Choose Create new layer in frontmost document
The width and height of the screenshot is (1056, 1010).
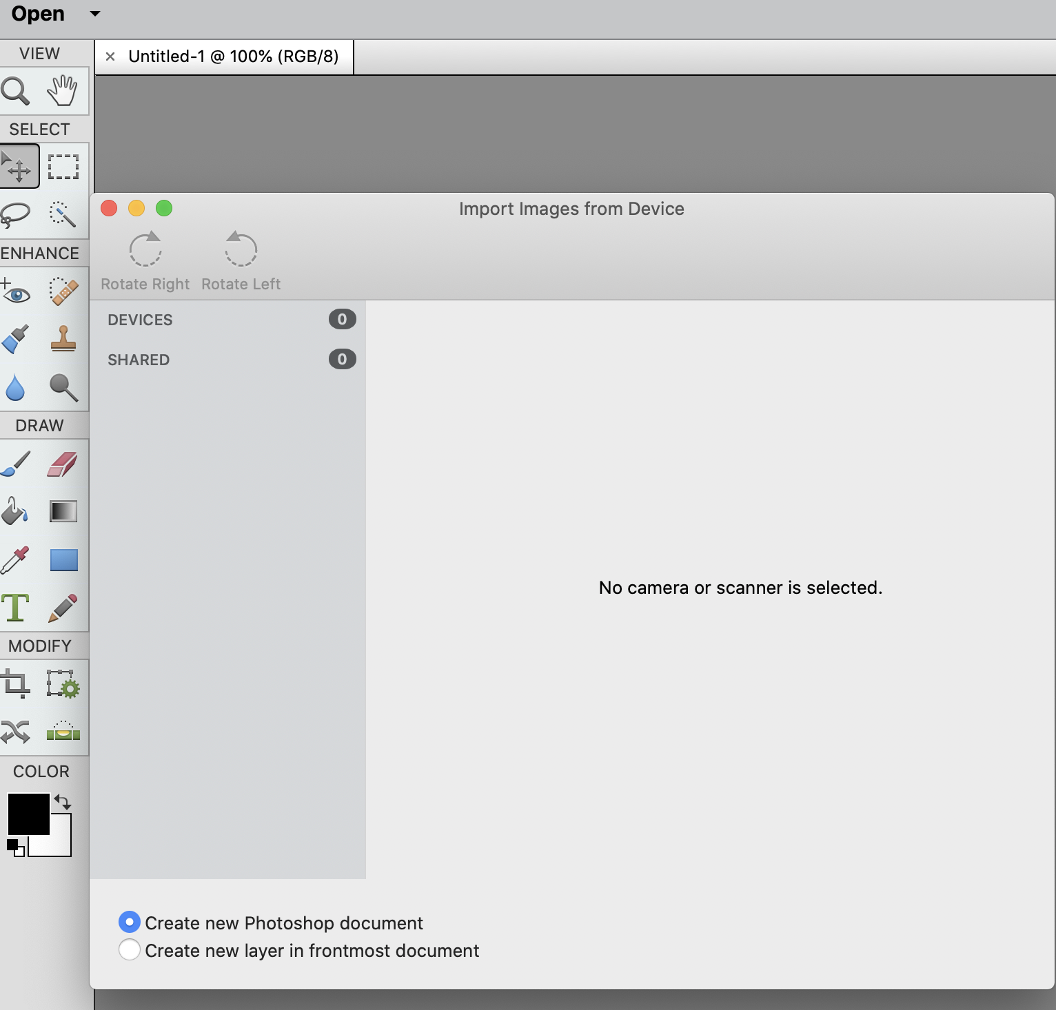[130, 949]
